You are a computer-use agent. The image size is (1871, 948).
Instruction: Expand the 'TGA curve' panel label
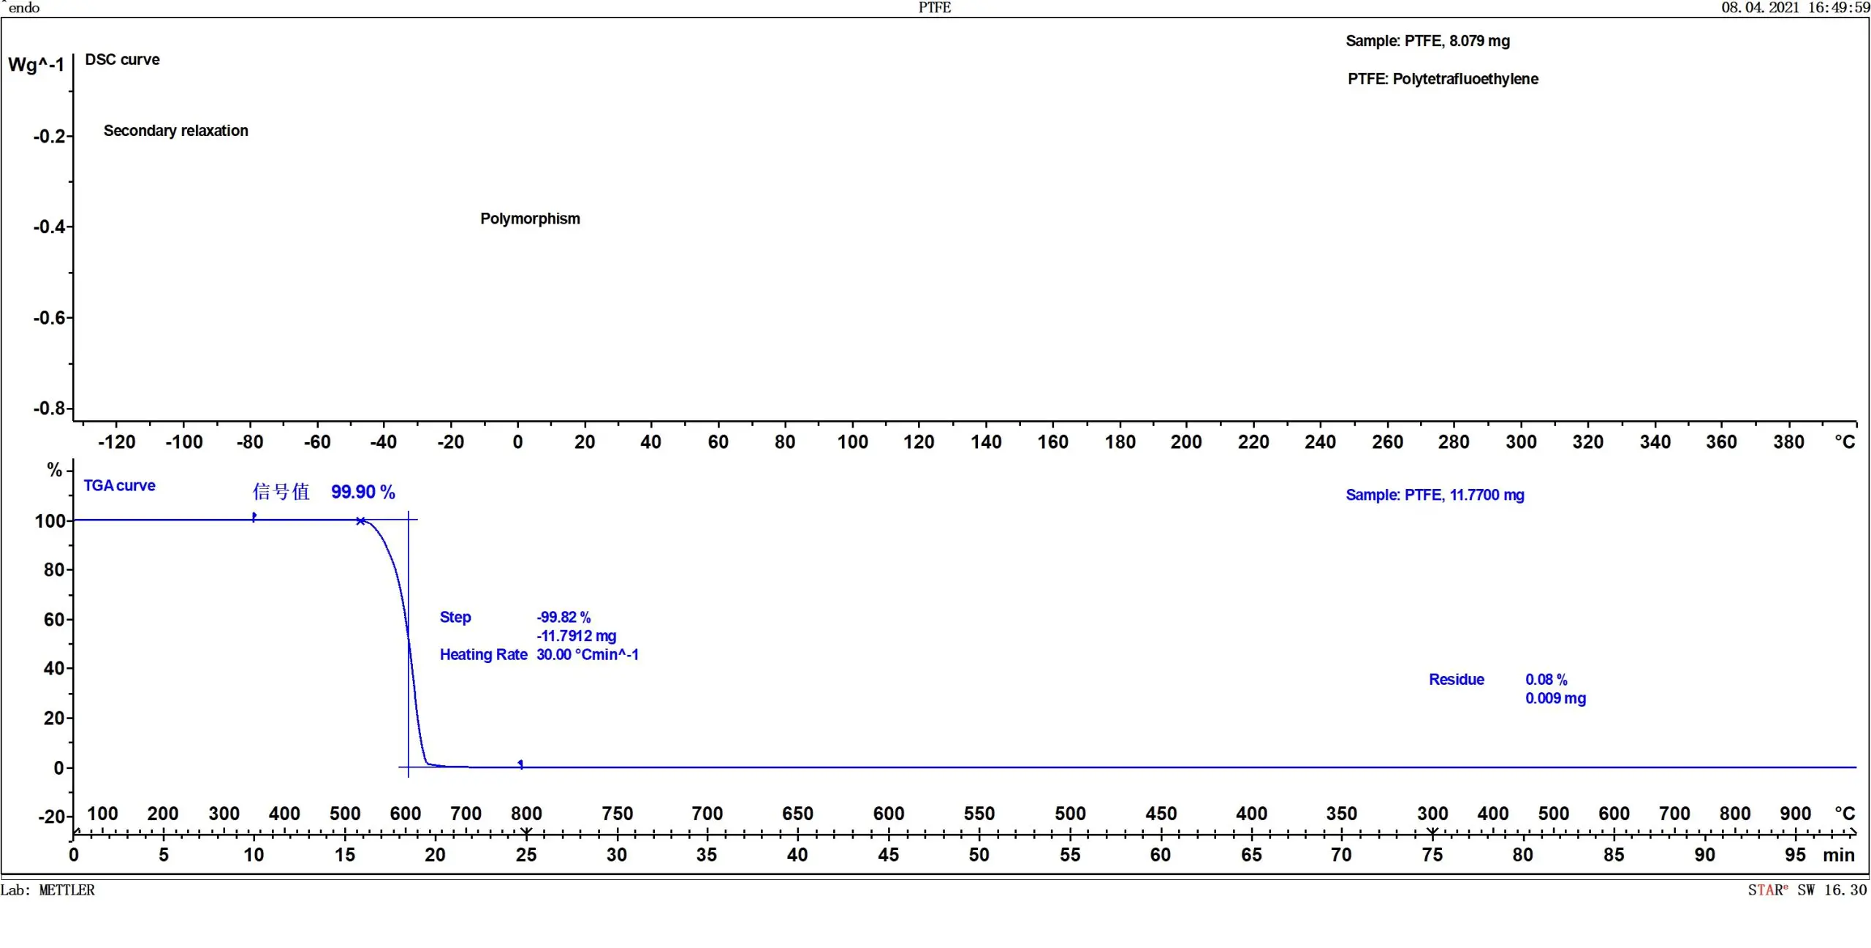(120, 486)
